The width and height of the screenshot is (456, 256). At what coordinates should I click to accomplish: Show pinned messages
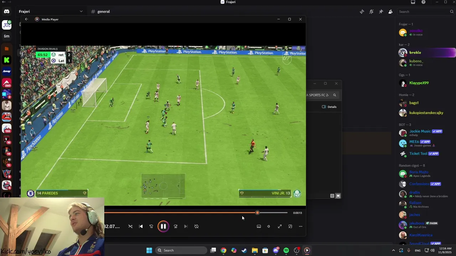tap(381, 11)
